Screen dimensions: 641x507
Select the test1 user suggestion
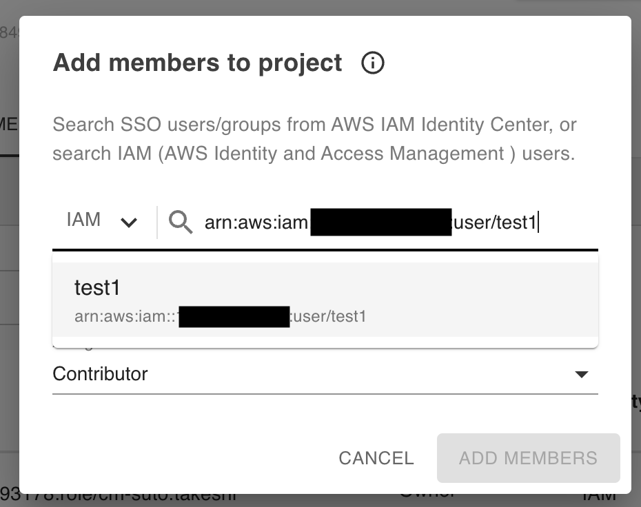97,288
